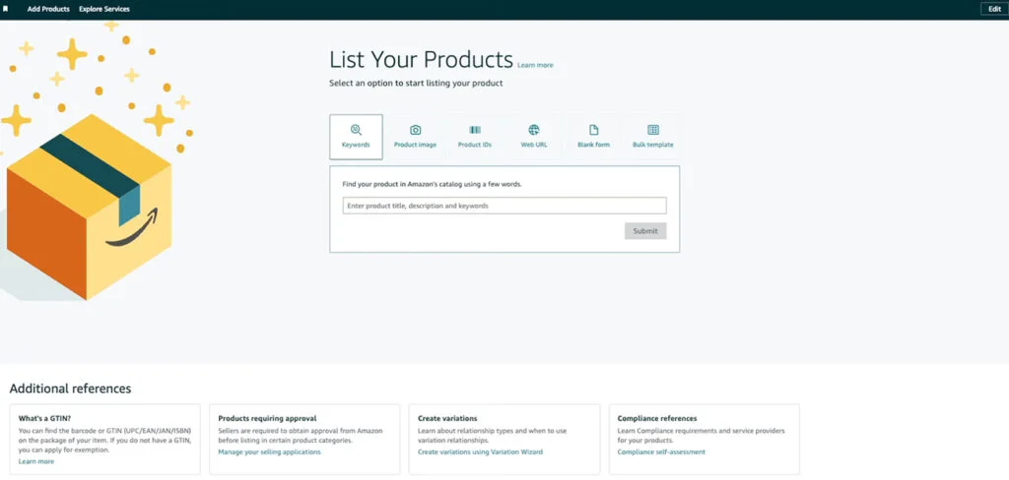Open the Add Products menu
Viewport: 1009px width, 480px height.
[x=48, y=10]
